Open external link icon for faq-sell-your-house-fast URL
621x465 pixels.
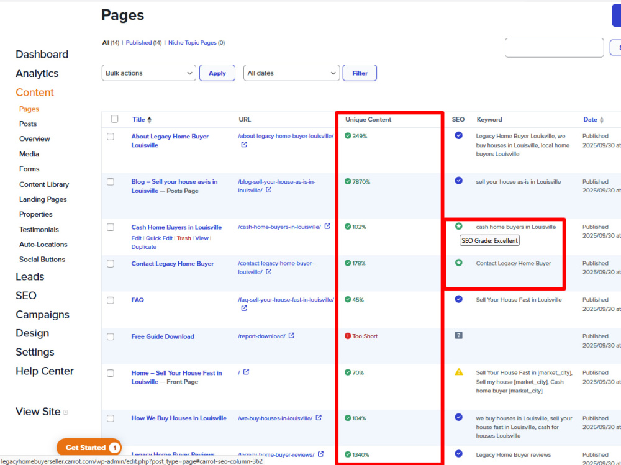coord(244,308)
